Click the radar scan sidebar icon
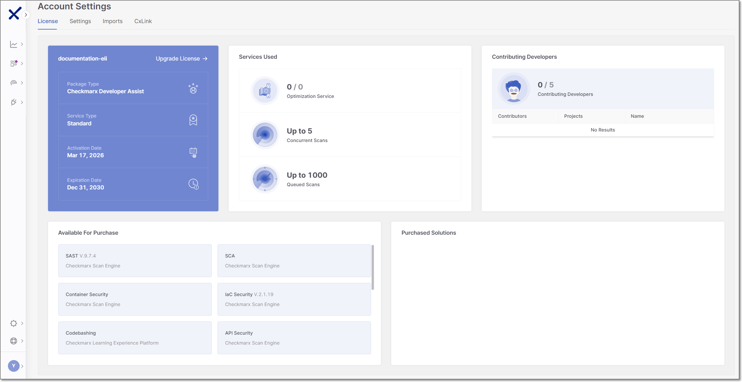742x382 pixels. tap(13, 83)
